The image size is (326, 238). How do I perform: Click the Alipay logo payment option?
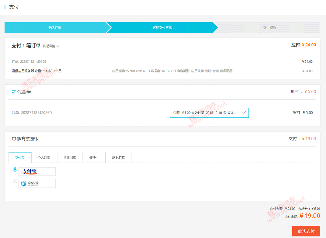pos(37,172)
